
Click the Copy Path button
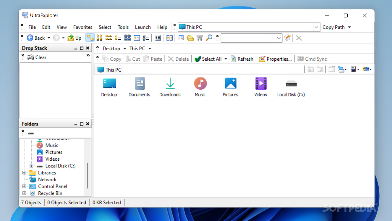pyautogui.click(x=334, y=27)
